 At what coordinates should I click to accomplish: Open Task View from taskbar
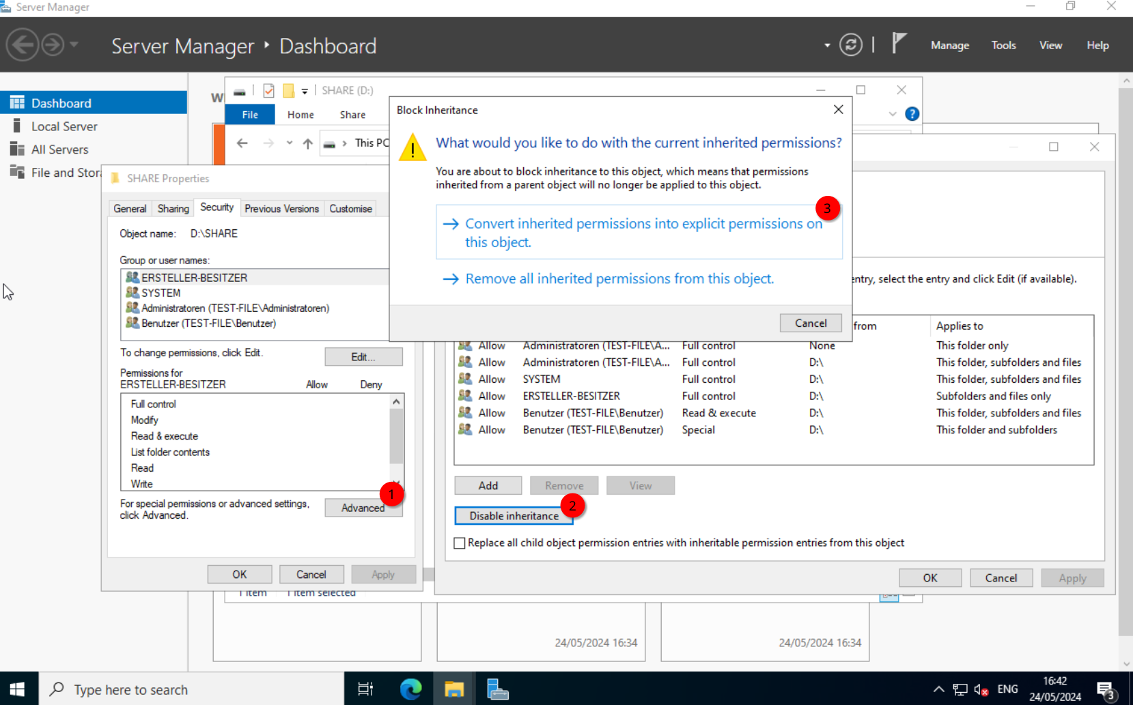pyautogui.click(x=365, y=689)
